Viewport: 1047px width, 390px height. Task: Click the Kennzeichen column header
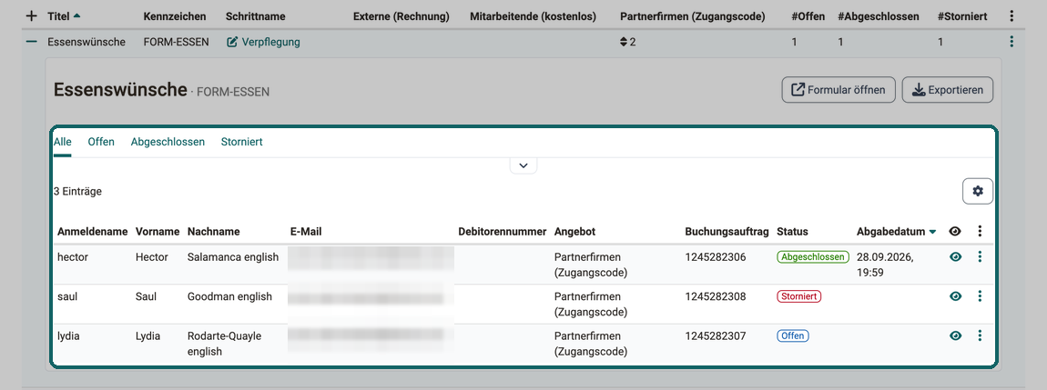pyautogui.click(x=175, y=16)
